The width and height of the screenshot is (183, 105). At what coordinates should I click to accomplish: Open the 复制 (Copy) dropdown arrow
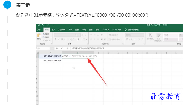click(51, 37)
